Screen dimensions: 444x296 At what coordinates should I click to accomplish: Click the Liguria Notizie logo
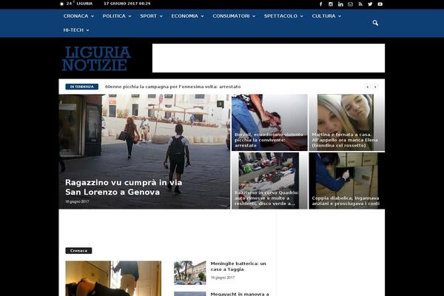[96, 58]
